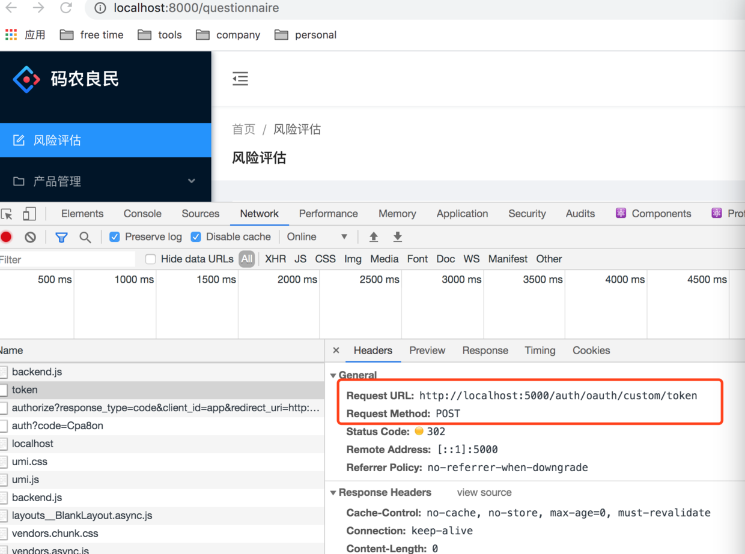The width and height of the screenshot is (745, 554).
Task: Reload the page with the refresh icon
Action: pyautogui.click(x=66, y=8)
